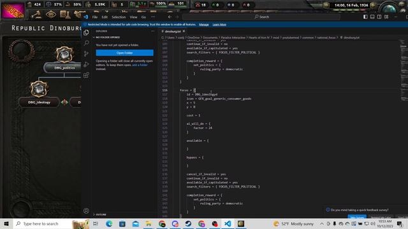Image resolution: width=408 pixels, height=229 pixels.
Task: Open Microsoft Edge from the taskbar
Action: 109,223
